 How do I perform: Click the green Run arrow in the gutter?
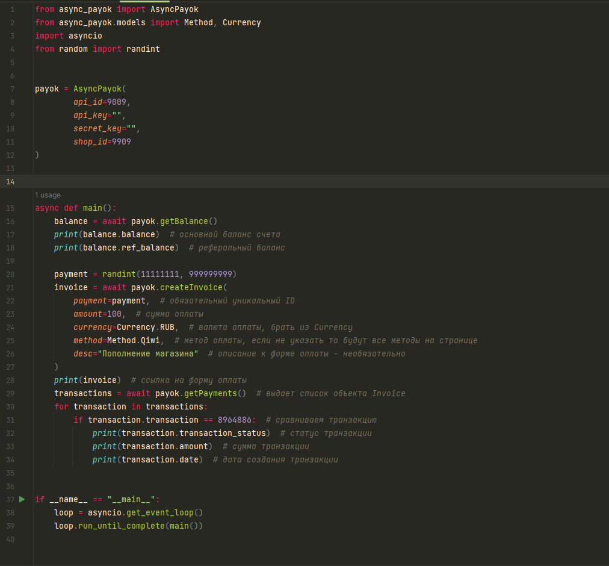click(21, 499)
